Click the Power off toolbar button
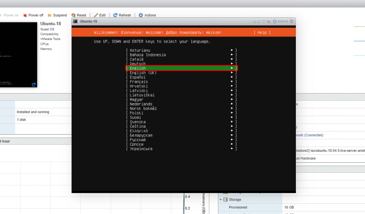This screenshot has height=214, width=365. point(33,15)
